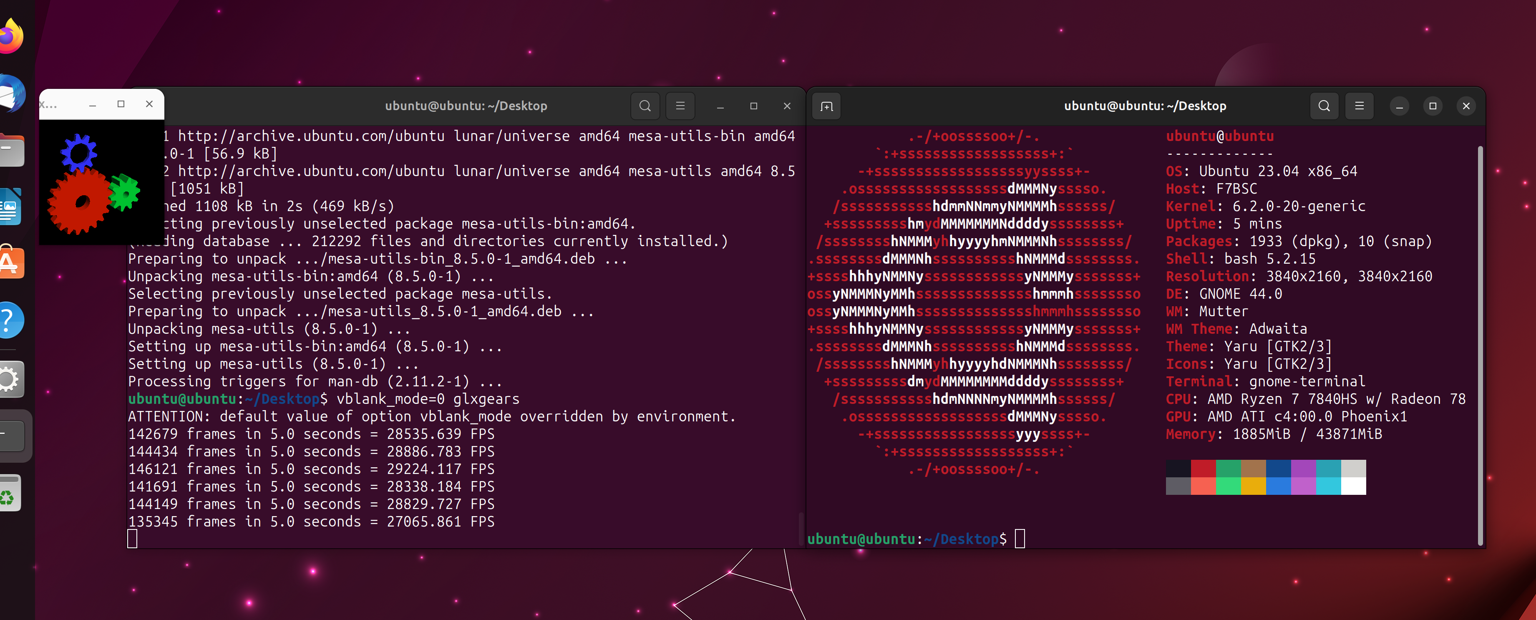Click the yellow color block in neofetch palette
Screen dimensions: 1536x620
(1253, 486)
